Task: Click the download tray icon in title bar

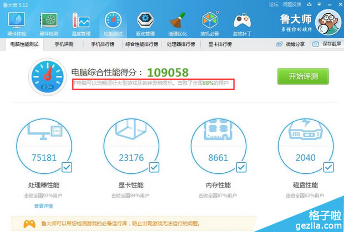Action: pos(310,4)
